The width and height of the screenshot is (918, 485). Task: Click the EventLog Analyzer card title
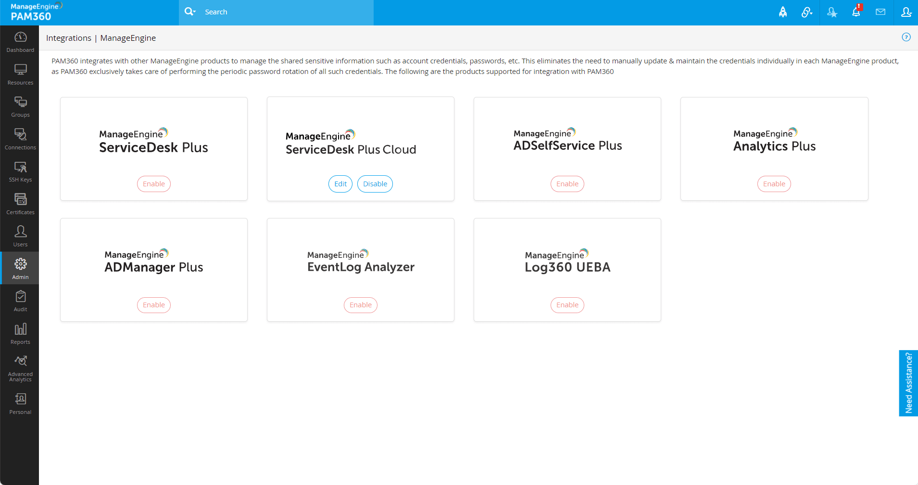(361, 262)
